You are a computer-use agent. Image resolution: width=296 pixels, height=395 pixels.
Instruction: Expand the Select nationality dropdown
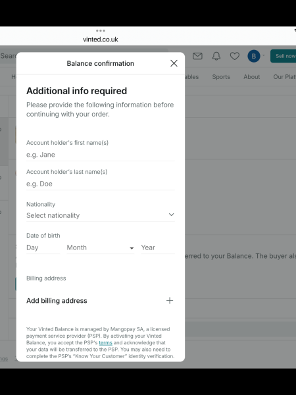(101, 215)
